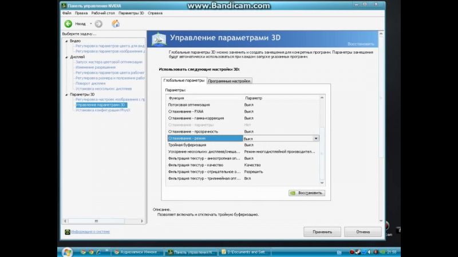Click settings list scroll up arrow
The width and height of the screenshot is (458, 257).
(x=322, y=98)
